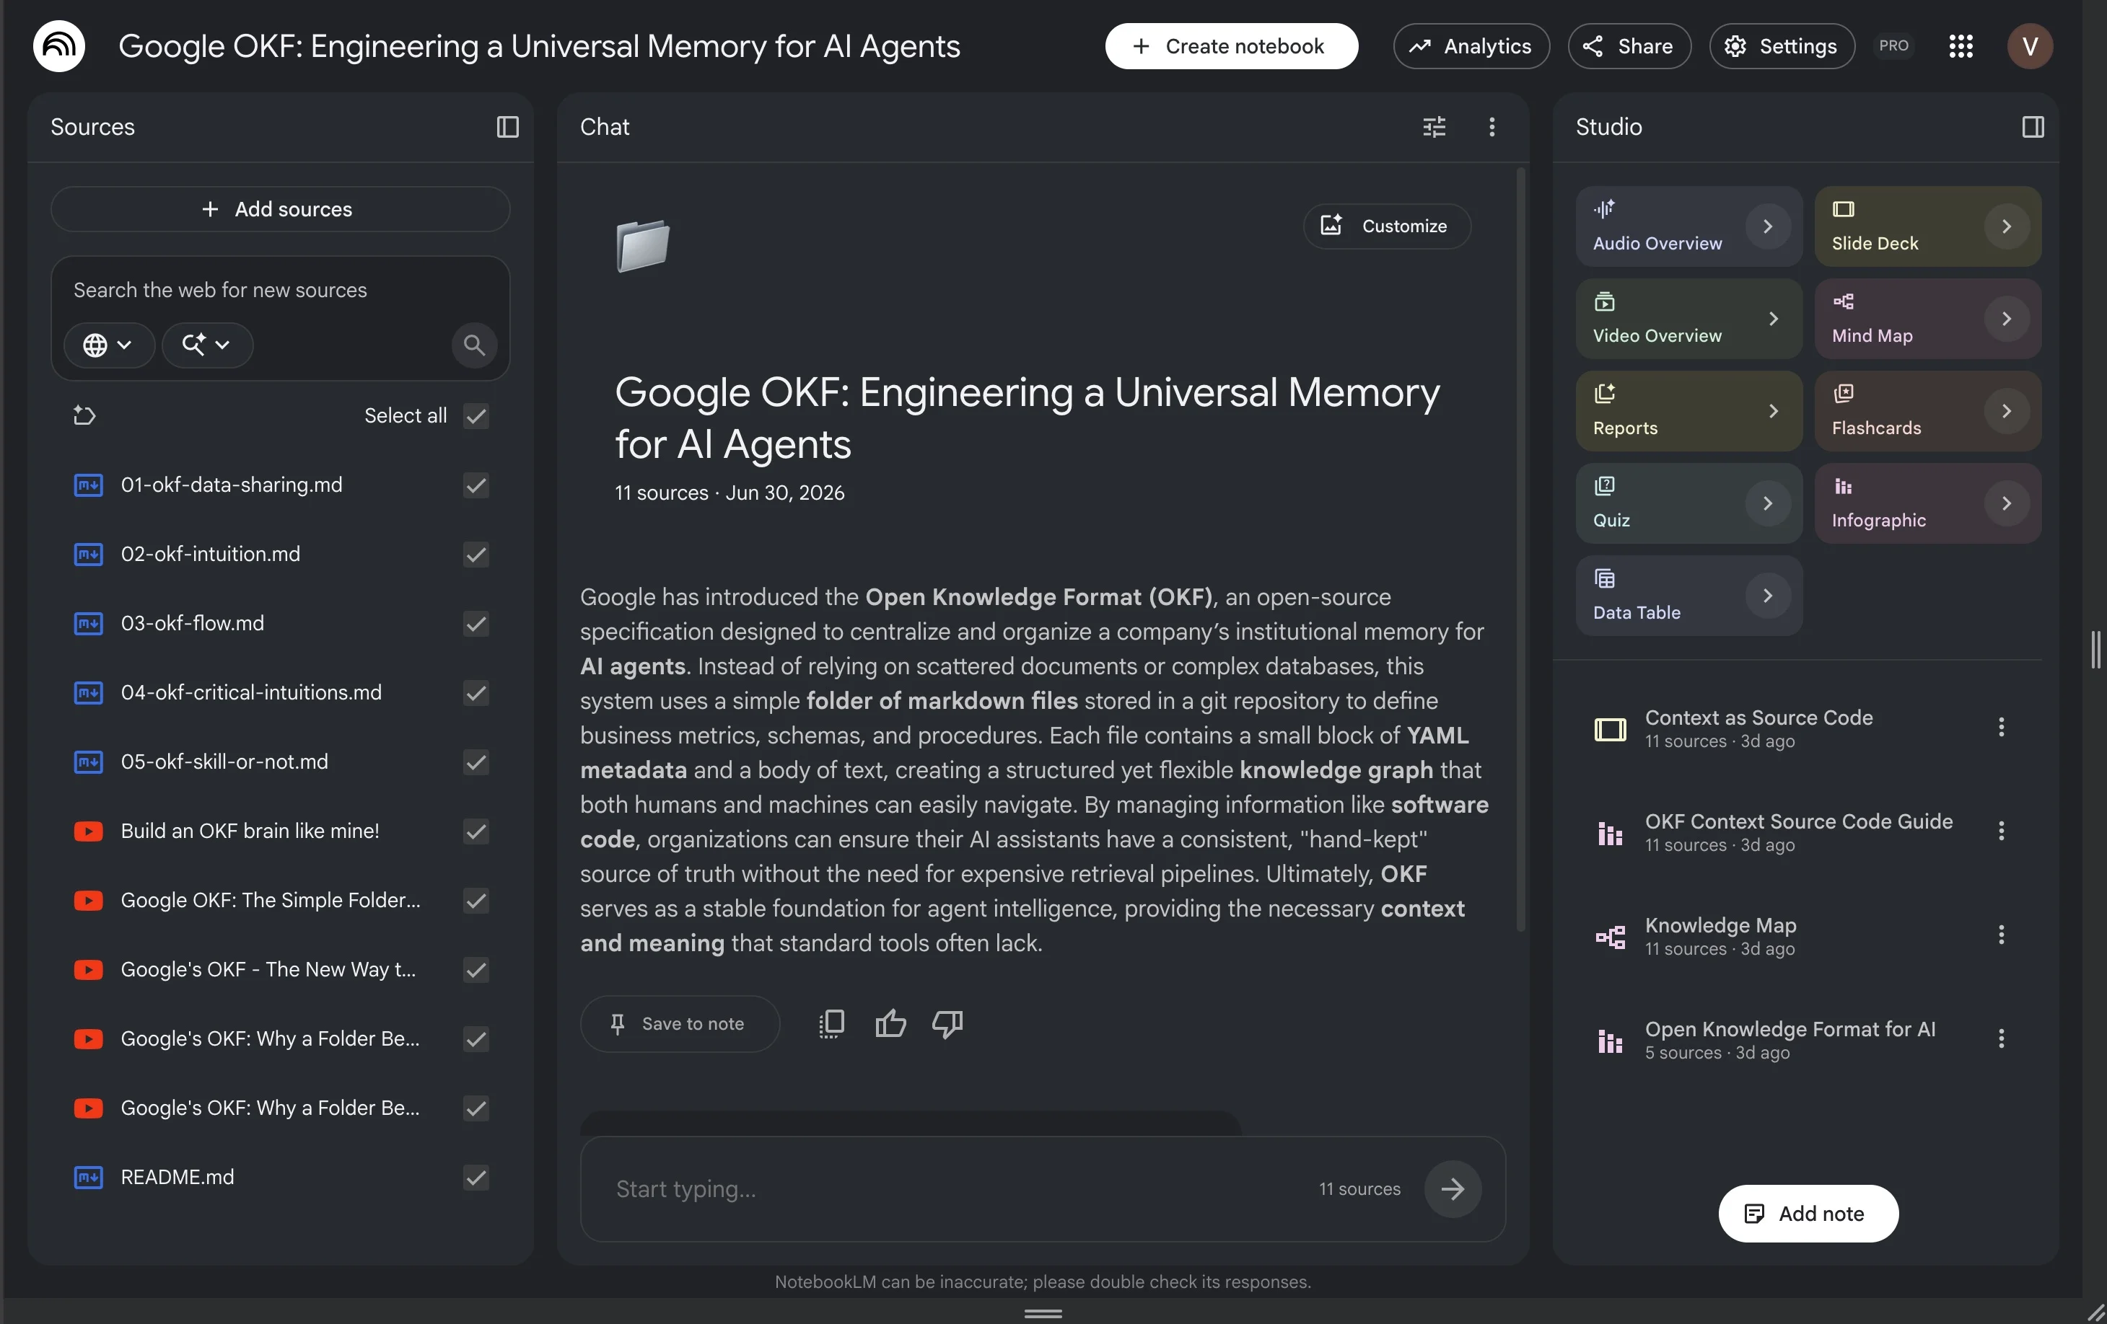Open more options for Context as Source Code
2107x1324 pixels.
[2000, 728]
